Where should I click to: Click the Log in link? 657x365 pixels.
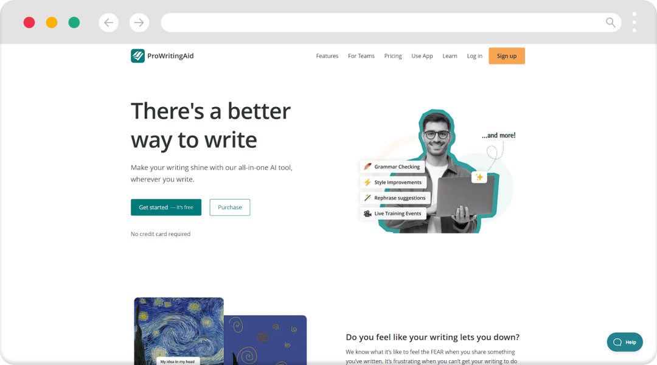pos(474,56)
